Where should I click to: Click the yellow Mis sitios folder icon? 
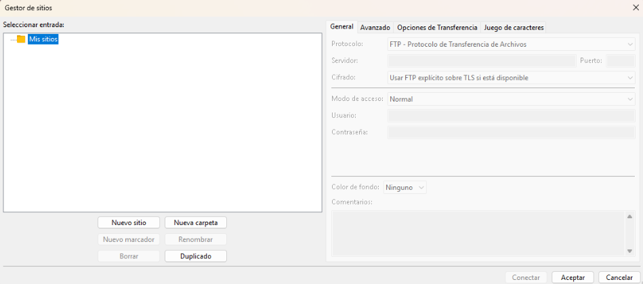(x=21, y=39)
